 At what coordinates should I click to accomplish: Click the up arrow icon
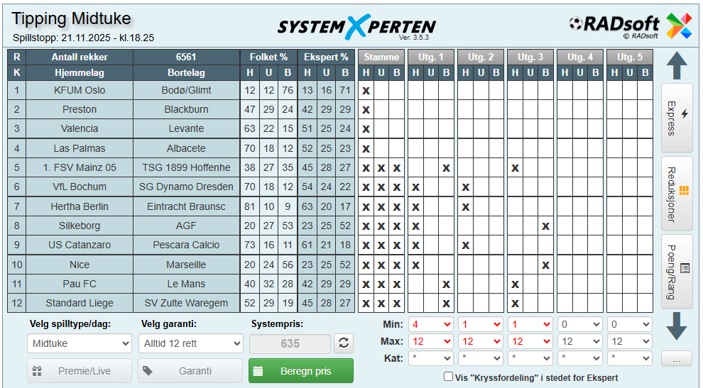click(x=677, y=65)
